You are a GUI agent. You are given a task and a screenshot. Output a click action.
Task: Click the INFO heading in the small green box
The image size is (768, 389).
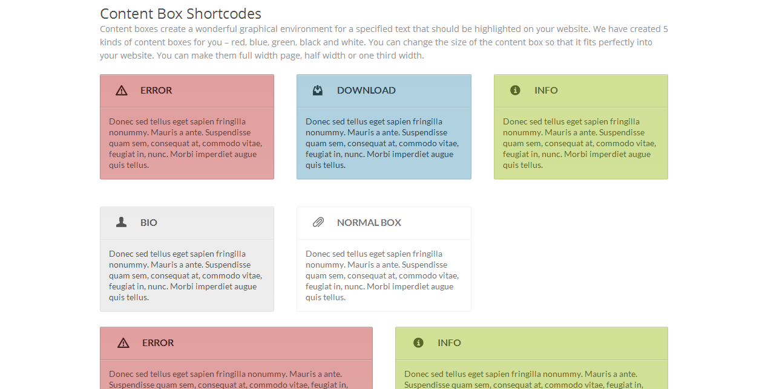click(x=546, y=91)
